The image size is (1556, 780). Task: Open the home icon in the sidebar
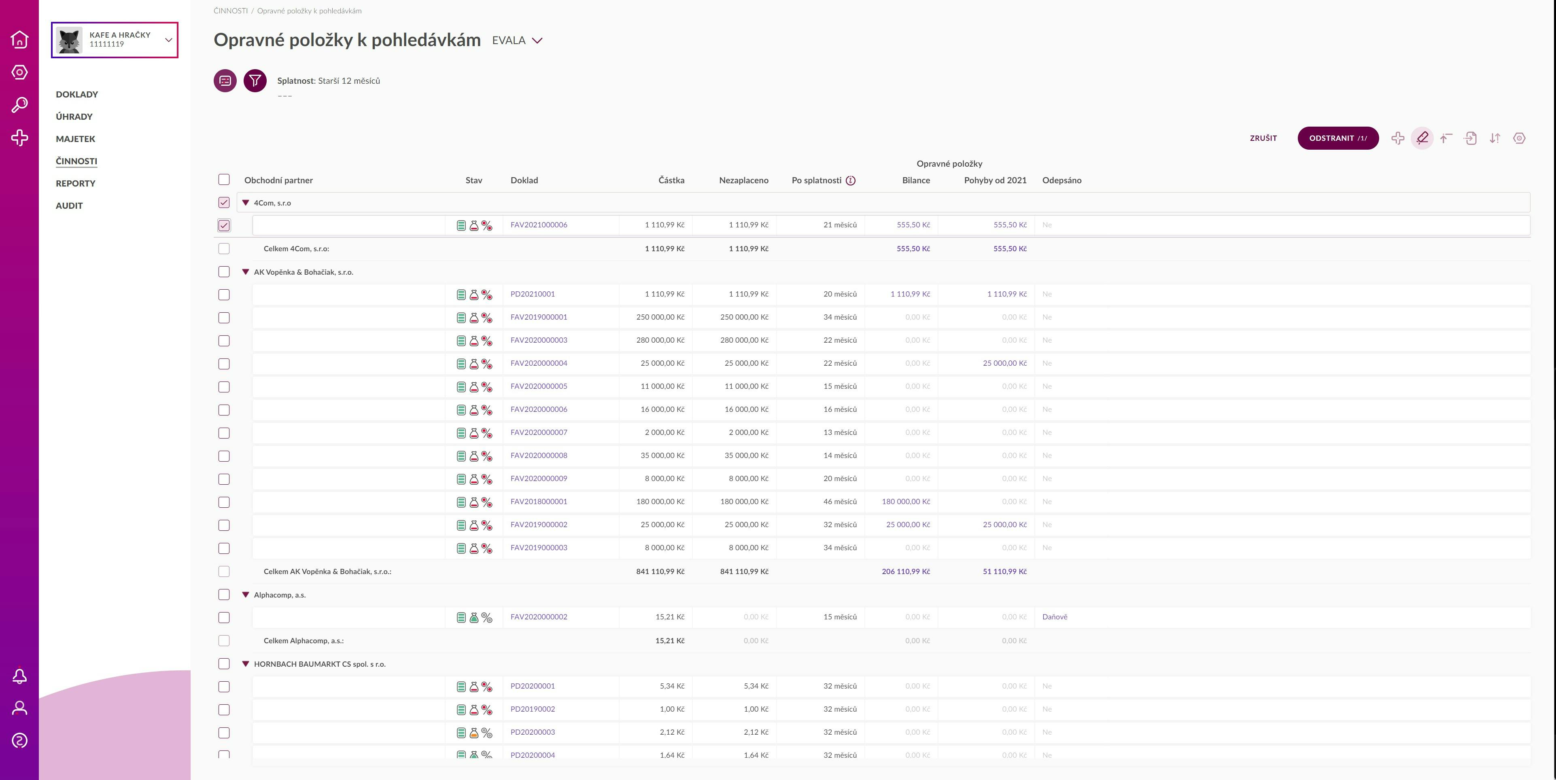click(19, 39)
